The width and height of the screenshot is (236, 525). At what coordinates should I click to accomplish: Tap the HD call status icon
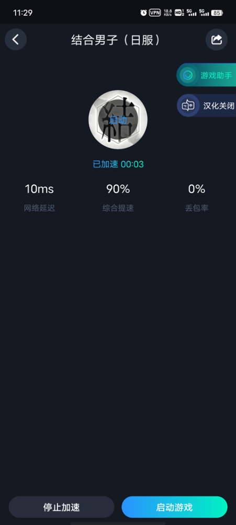pyautogui.click(x=179, y=13)
